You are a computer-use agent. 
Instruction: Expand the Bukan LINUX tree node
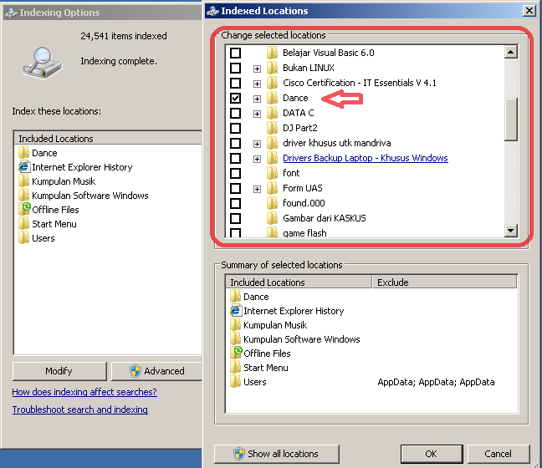tap(257, 69)
